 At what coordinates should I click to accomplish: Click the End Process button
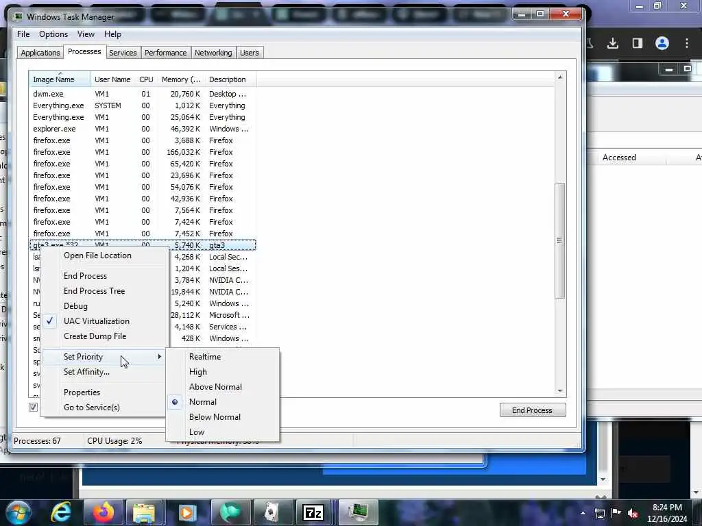[532, 410]
